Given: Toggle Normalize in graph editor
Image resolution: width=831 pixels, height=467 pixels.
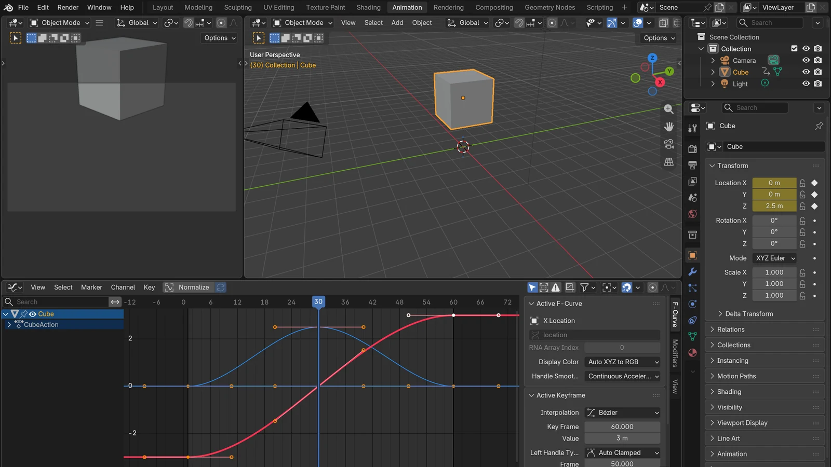Looking at the screenshot, I should (x=188, y=287).
